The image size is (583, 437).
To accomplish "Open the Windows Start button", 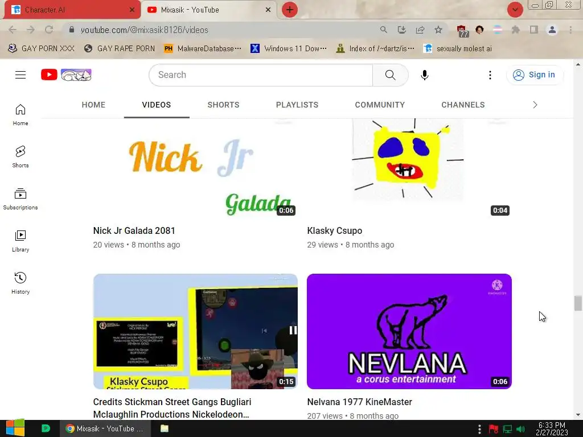I will [15, 428].
